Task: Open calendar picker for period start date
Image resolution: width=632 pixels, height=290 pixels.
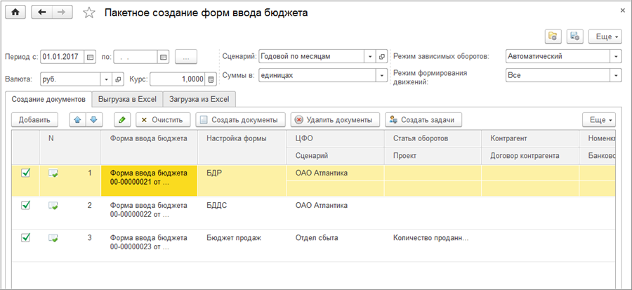Action: [x=91, y=56]
